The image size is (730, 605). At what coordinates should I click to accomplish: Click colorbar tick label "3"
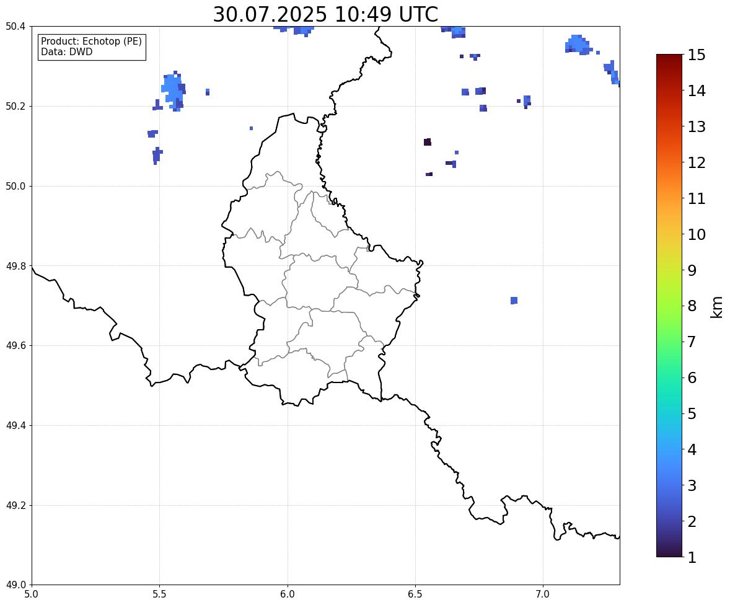692,485
